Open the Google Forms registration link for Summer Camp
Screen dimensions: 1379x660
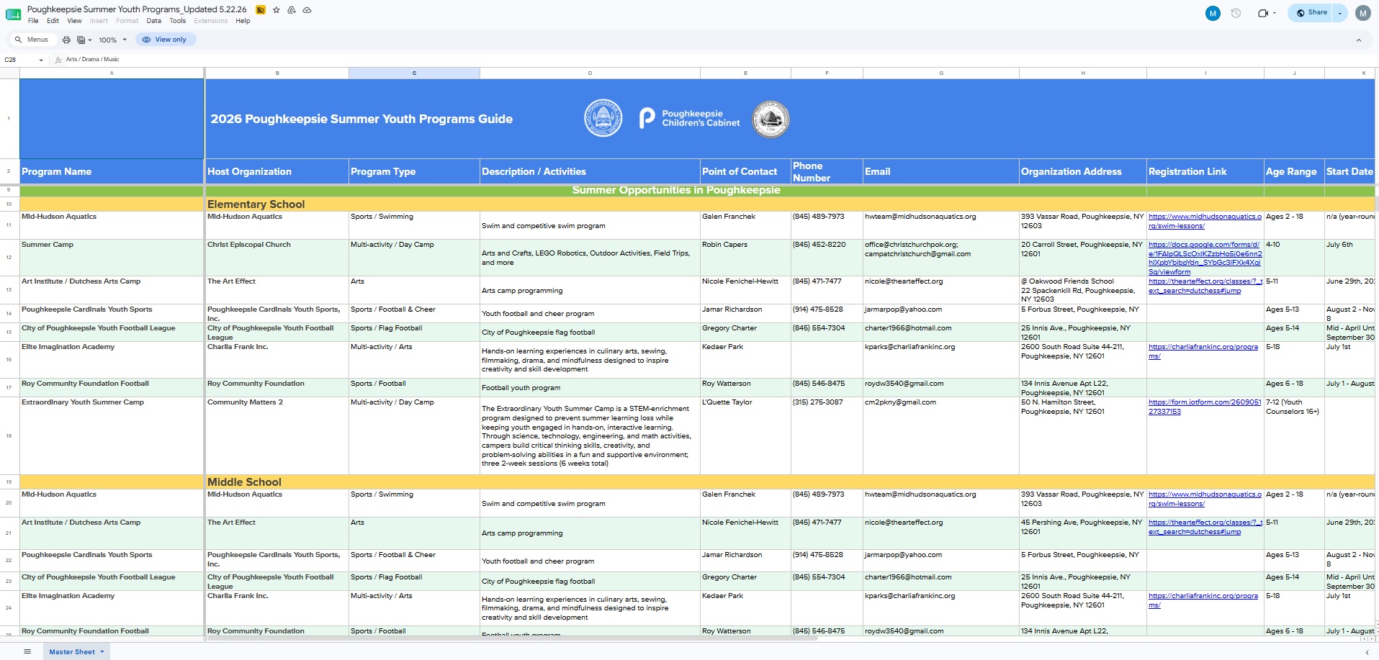[x=1205, y=258]
